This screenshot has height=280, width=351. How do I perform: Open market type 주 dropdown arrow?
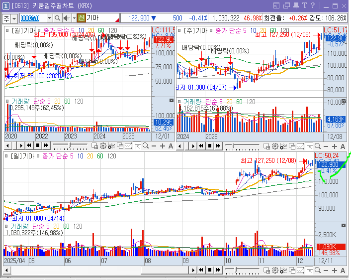(x=14, y=18)
